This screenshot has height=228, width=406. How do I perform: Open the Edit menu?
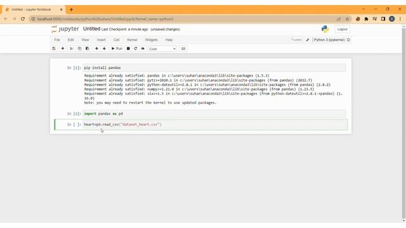pyautogui.click(x=70, y=40)
